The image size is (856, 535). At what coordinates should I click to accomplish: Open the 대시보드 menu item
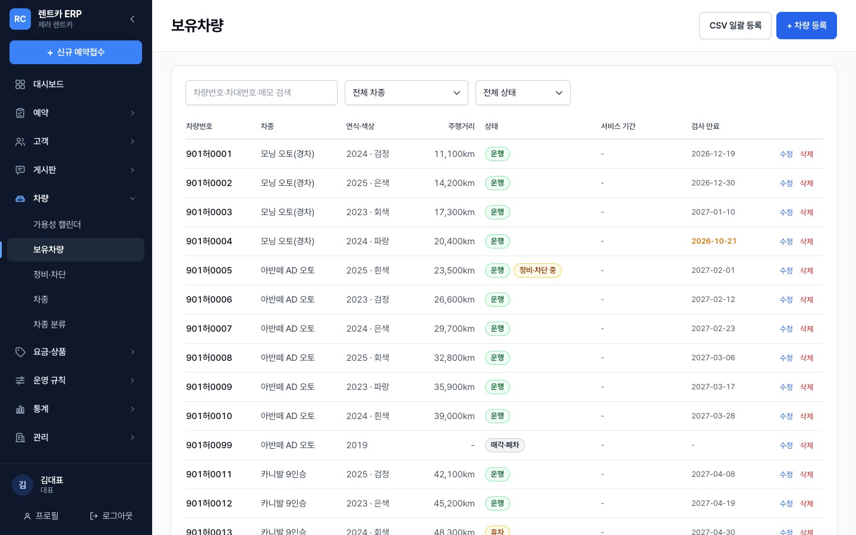(x=75, y=84)
